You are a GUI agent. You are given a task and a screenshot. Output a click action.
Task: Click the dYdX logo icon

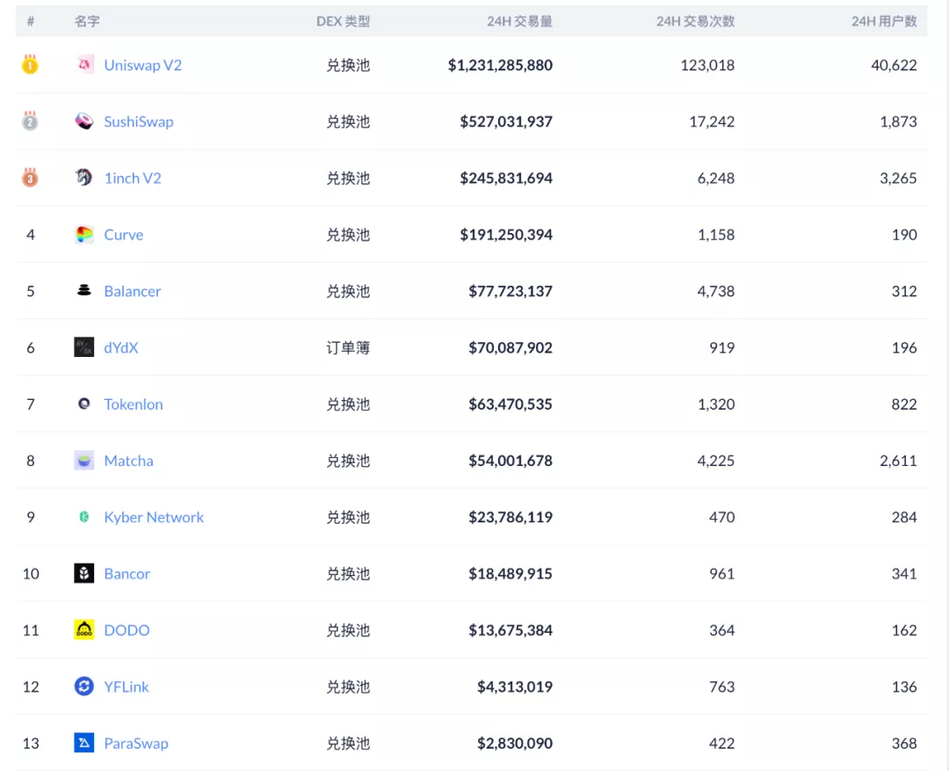point(84,347)
